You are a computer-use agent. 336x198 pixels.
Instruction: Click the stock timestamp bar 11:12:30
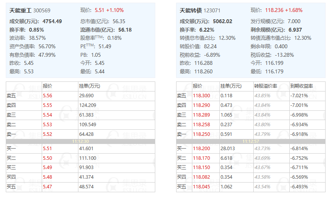(x=80, y=141)
